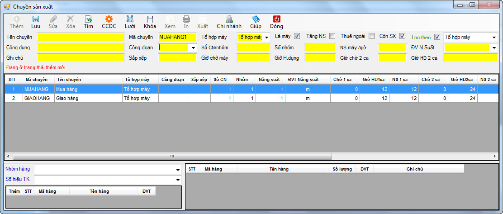Viewport: 503px width, 214px height.
Task: Click the window app icon in title bar
Action: (7, 6)
